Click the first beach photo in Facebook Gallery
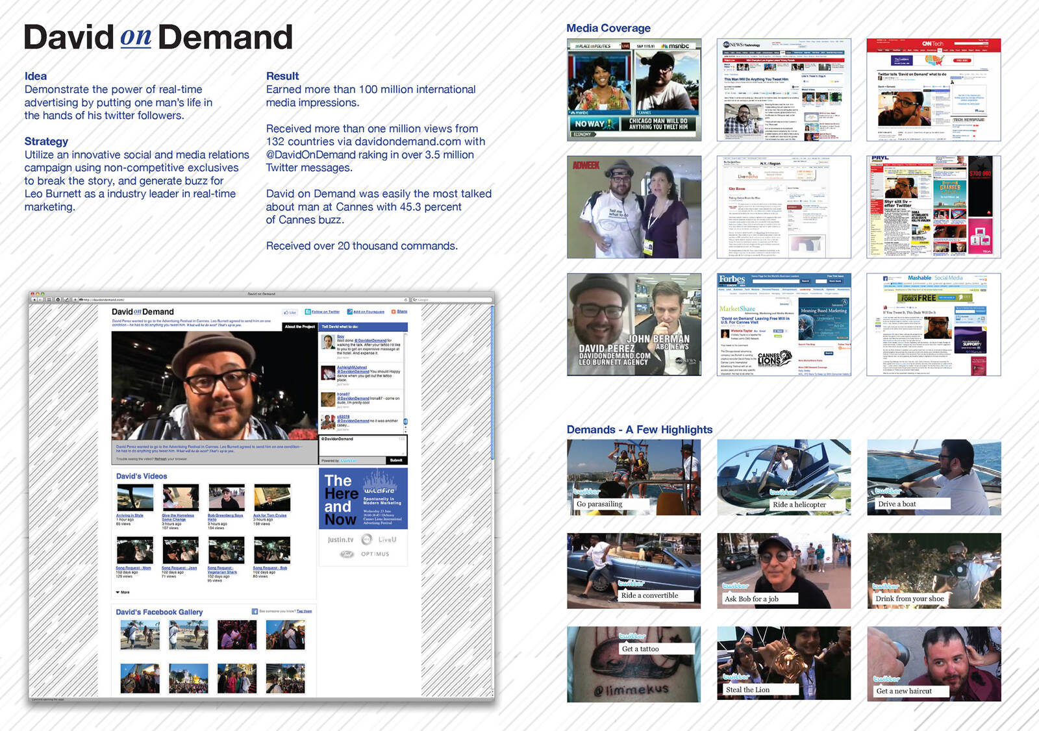1039x731 pixels. (140, 635)
